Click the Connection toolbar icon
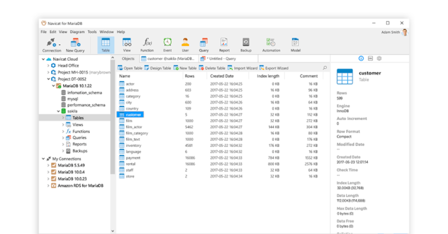Screen dimensions: 448x234 click(x=51, y=42)
